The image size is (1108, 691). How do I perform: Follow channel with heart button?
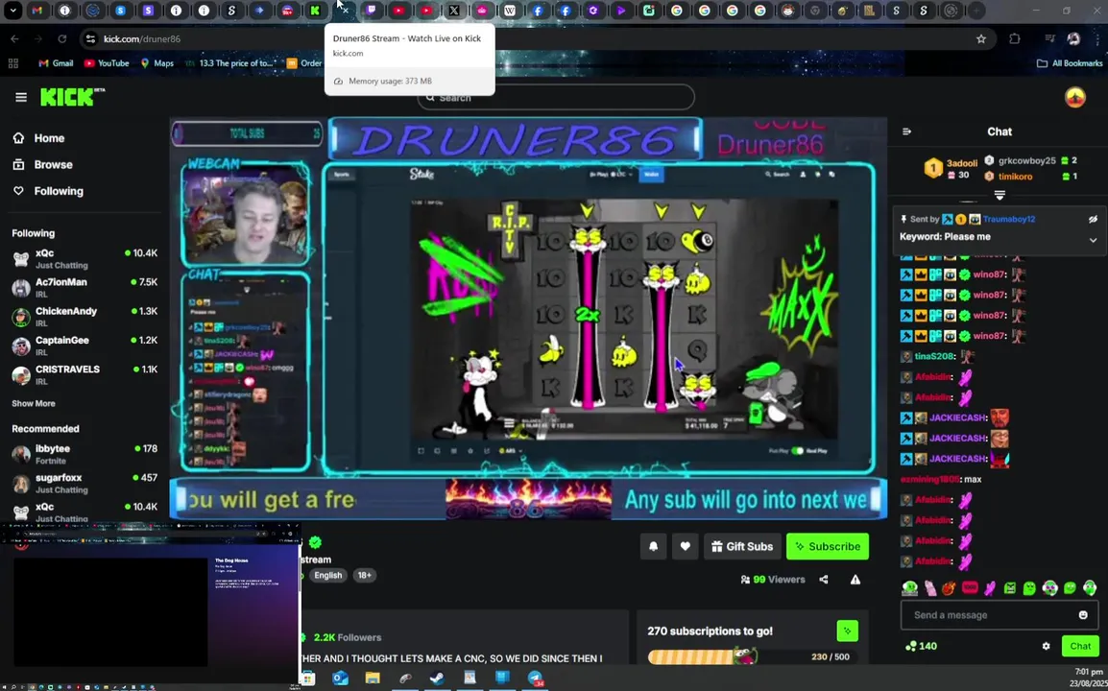click(x=685, y=546)
